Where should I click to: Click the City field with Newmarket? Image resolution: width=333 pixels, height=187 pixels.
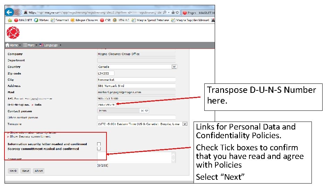(x=136, y=80)
